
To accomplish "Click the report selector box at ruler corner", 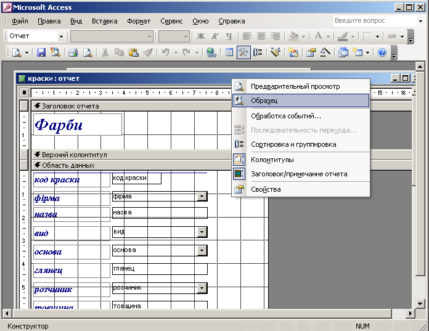I will 24,92.
